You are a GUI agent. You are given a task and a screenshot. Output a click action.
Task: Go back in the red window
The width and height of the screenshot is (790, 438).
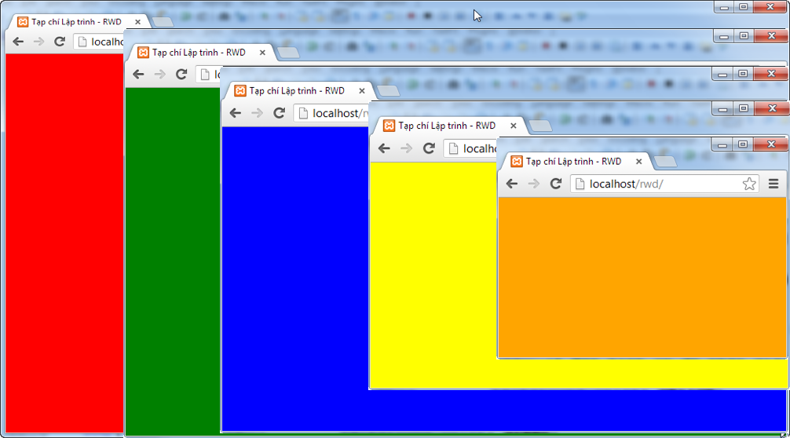[17, 42]
